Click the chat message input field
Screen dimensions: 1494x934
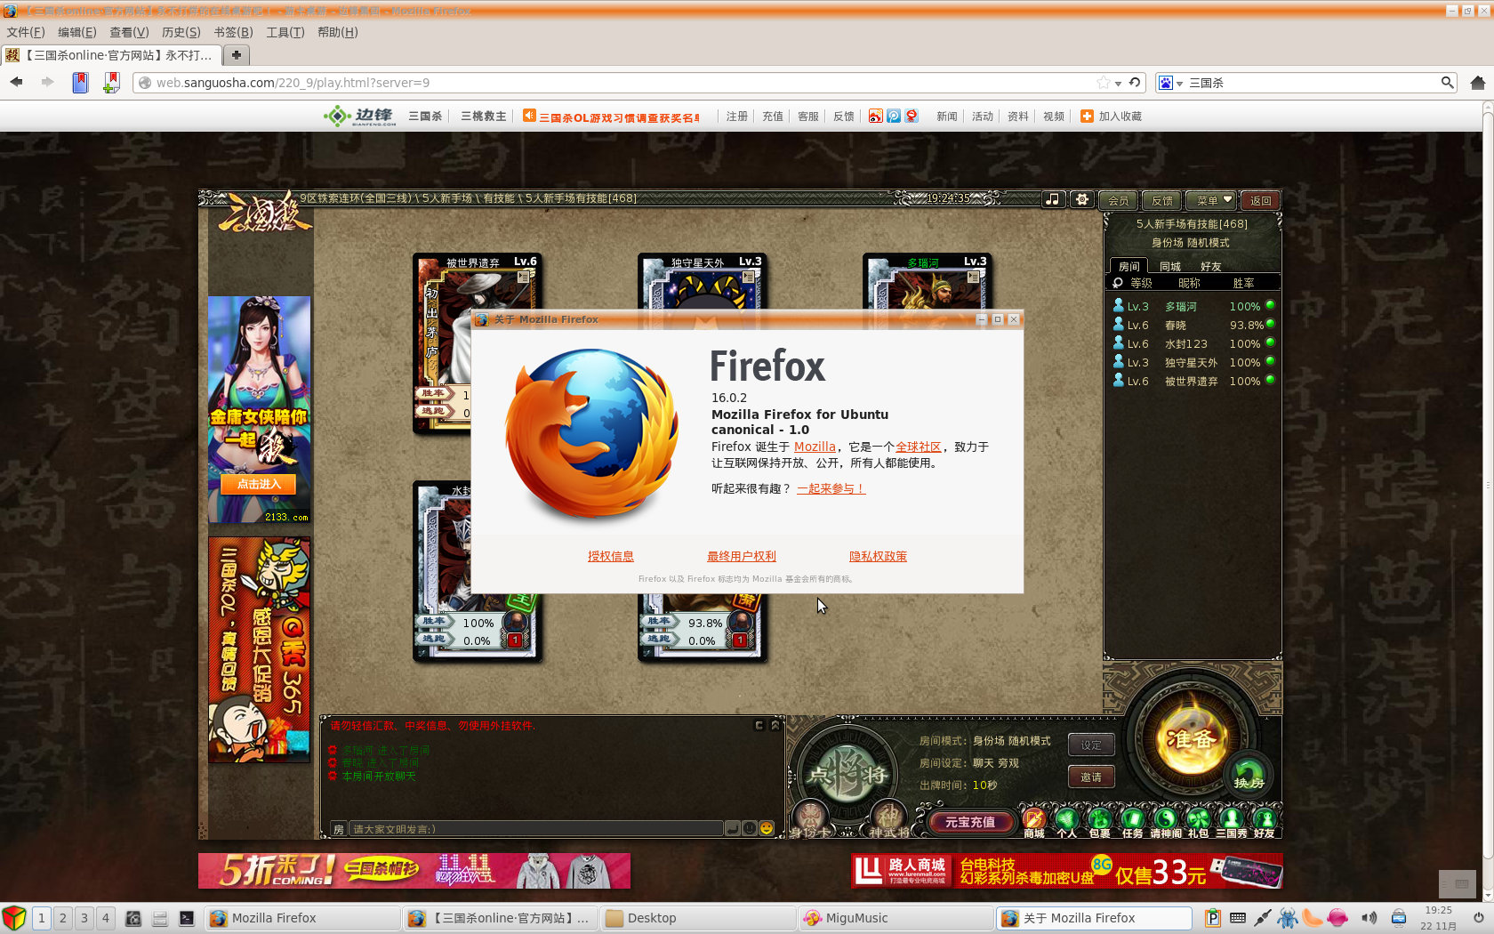coord(535,828)
